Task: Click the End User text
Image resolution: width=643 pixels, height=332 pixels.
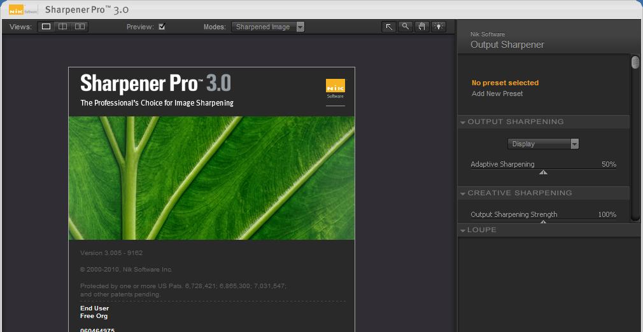Action: [95, 308]
